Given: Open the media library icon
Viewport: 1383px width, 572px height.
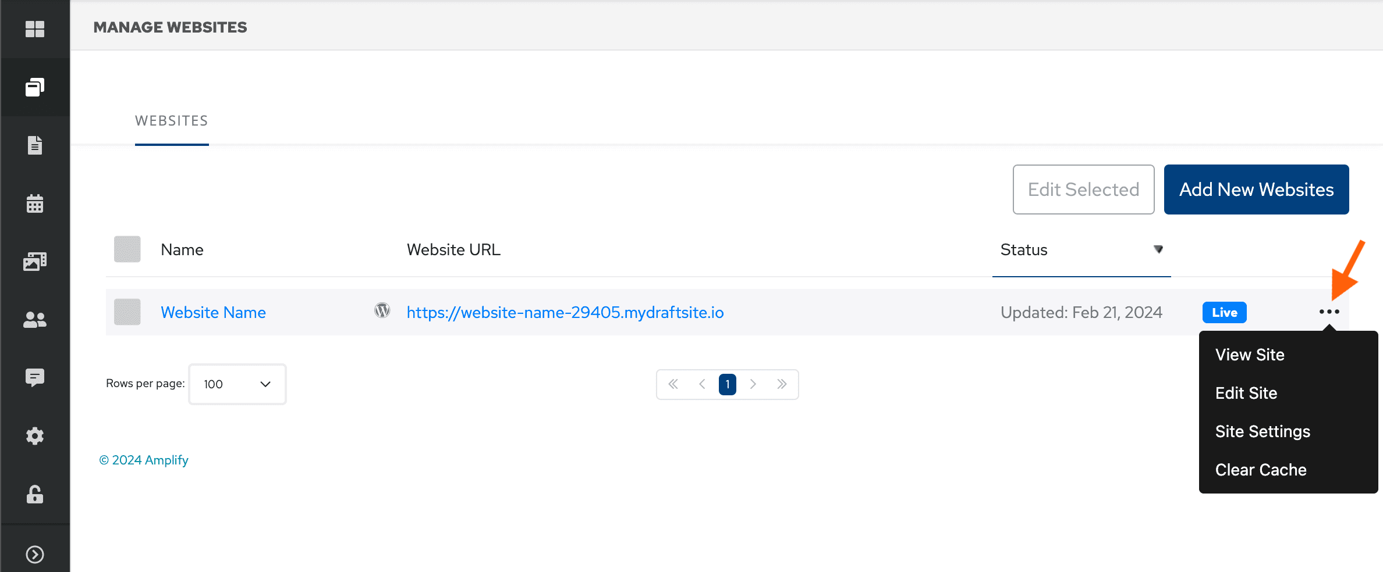Looking at the screenshot, I should pos(35,261).
